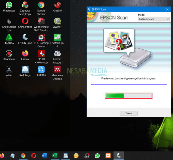Click the QWinFF desktop icon
The width and height of the screenshot is (173, 160).
pyautogui.click(x=57, y=23)
